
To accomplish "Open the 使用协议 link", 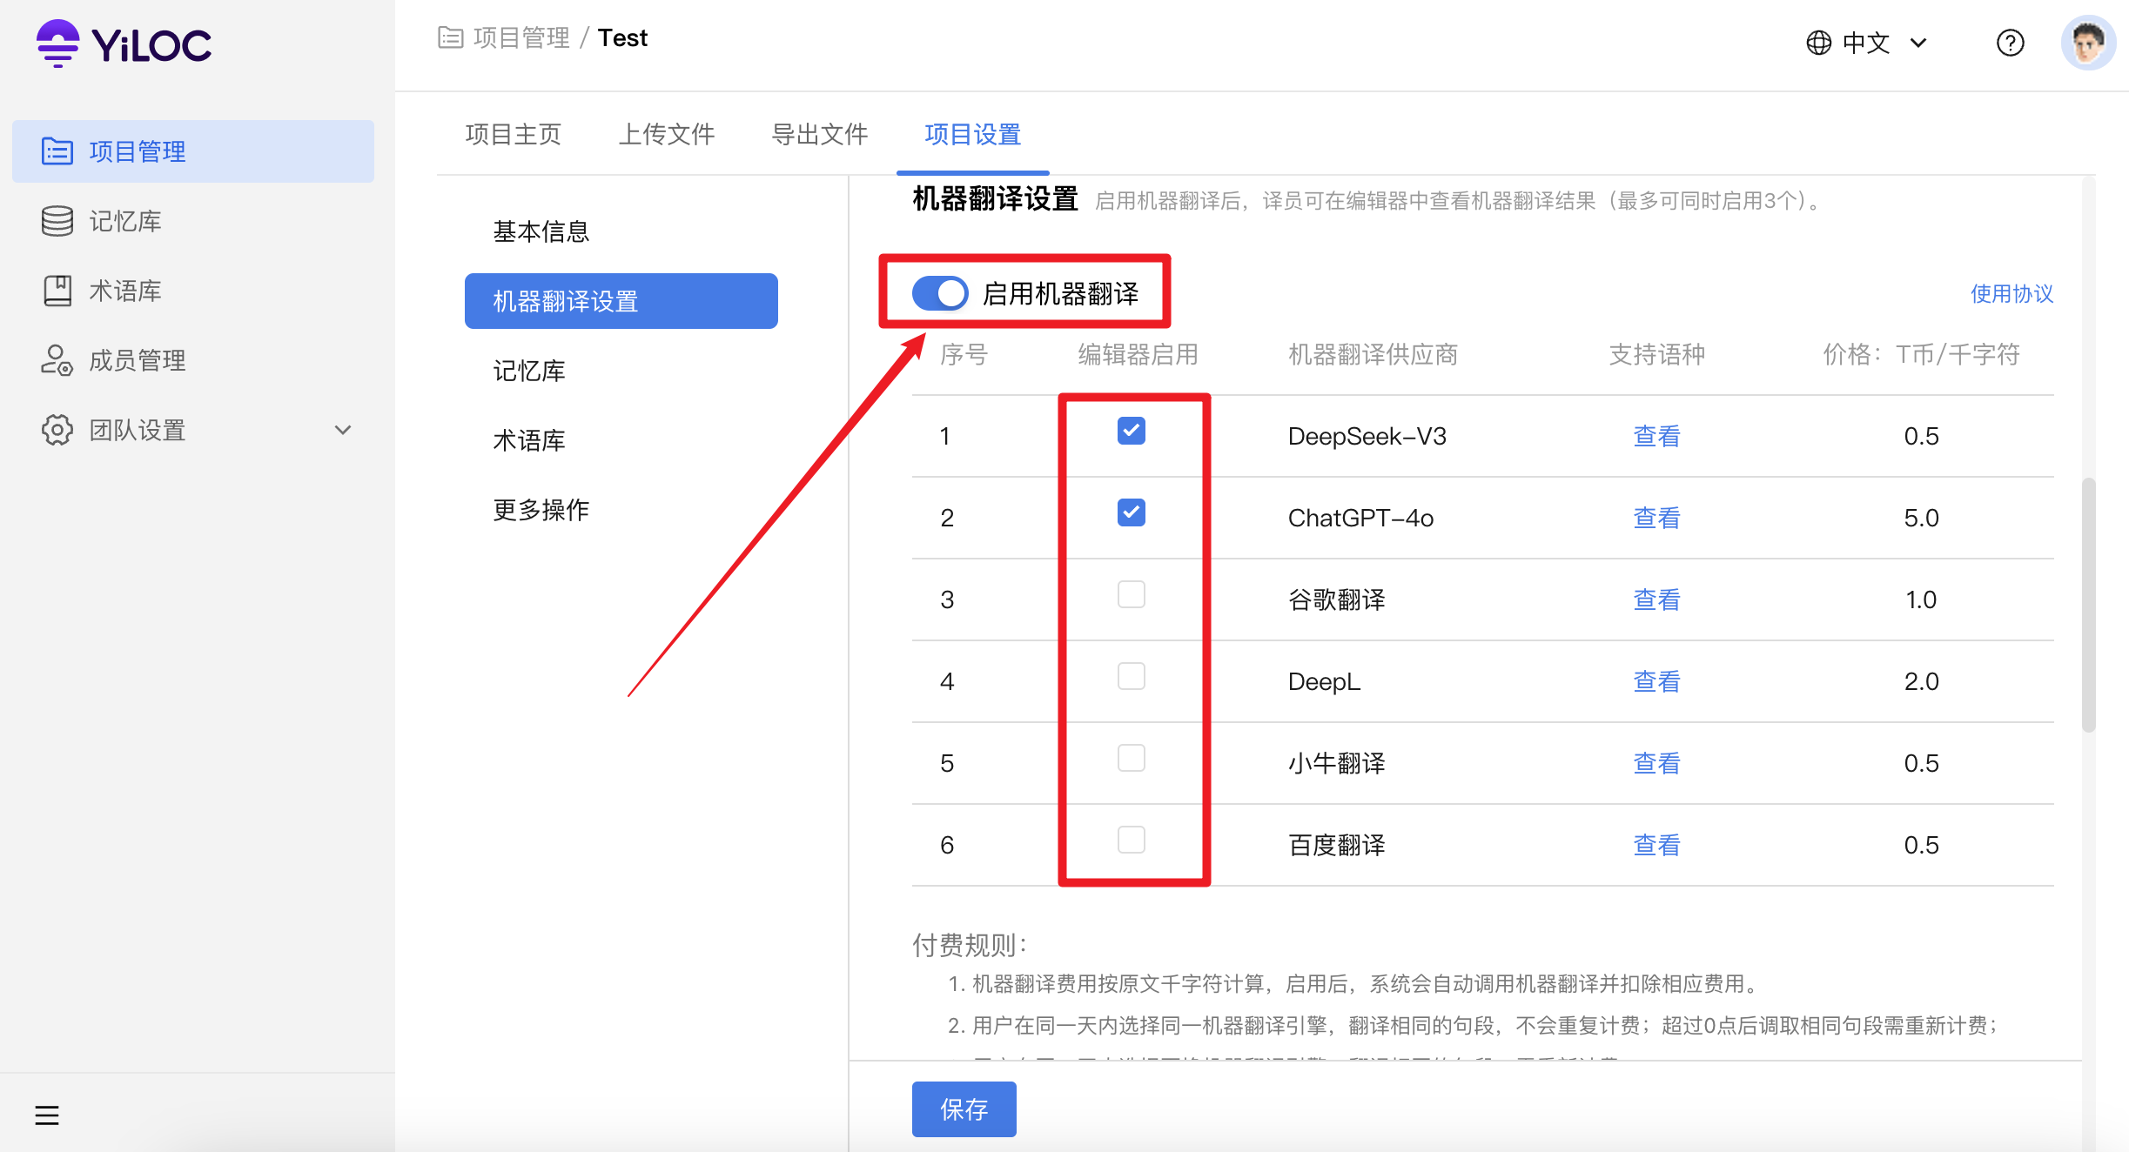I will pyautogui.click(x=2011, y=293).
